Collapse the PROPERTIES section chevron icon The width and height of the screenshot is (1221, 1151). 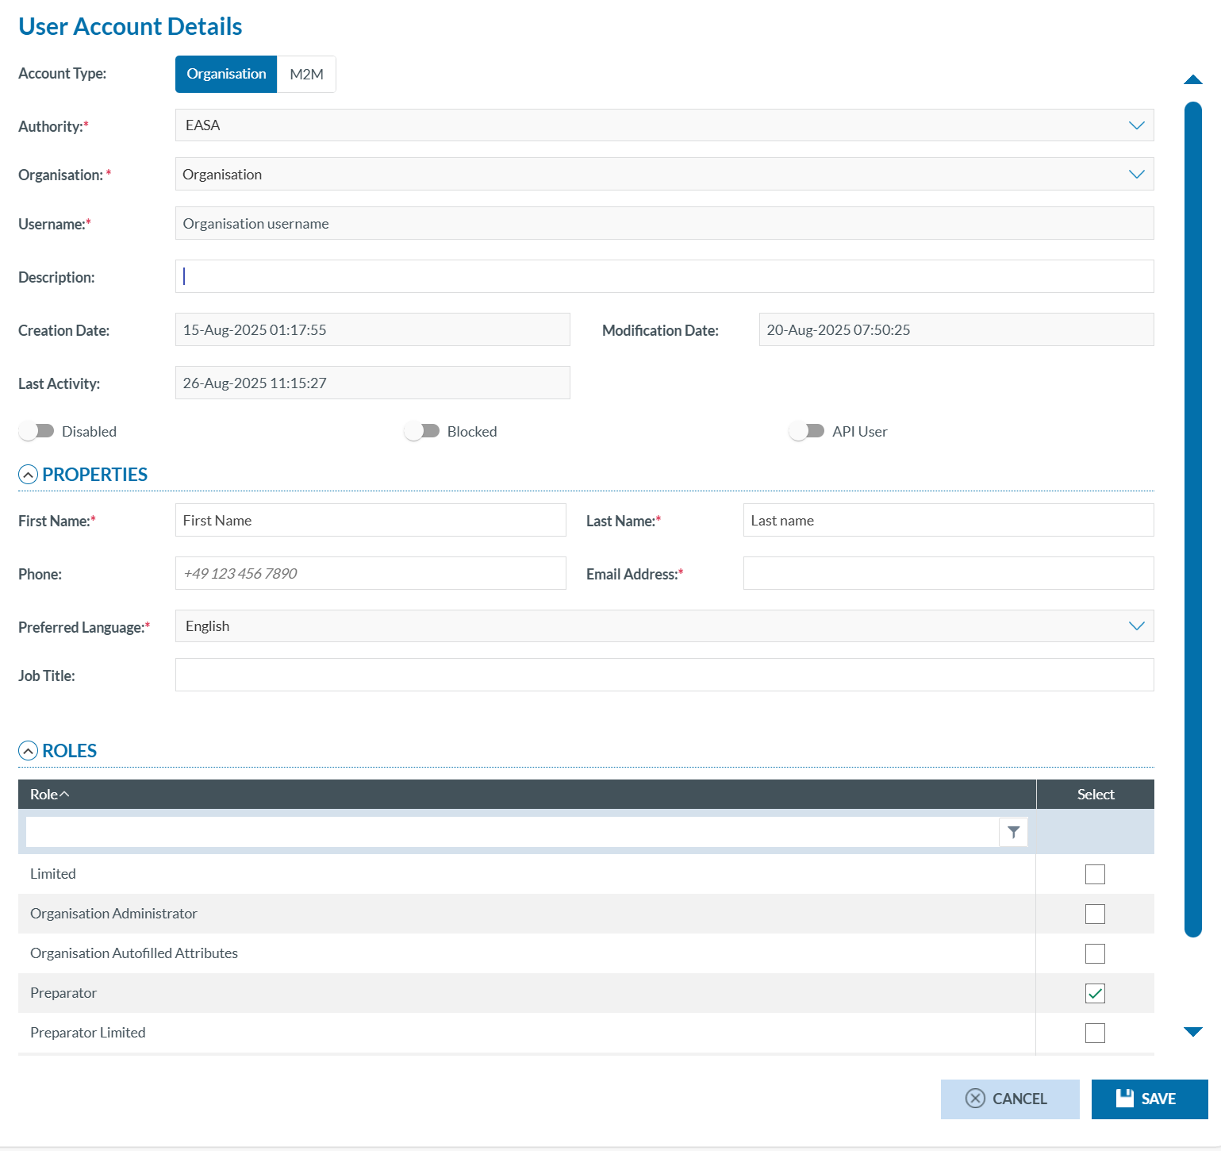(x=28, y=475)
